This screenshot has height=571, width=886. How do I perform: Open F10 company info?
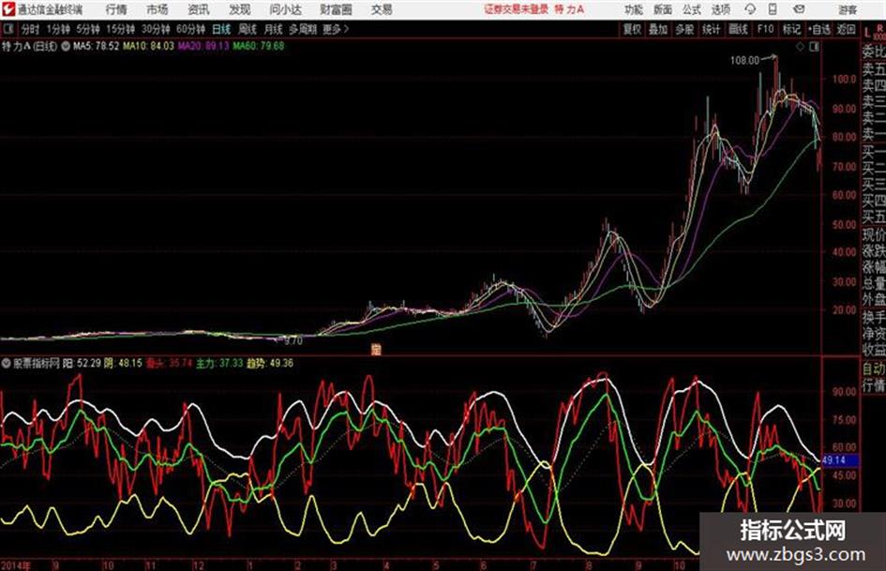tap(765, 29)
